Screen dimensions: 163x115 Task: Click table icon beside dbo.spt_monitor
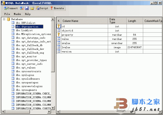13,56
